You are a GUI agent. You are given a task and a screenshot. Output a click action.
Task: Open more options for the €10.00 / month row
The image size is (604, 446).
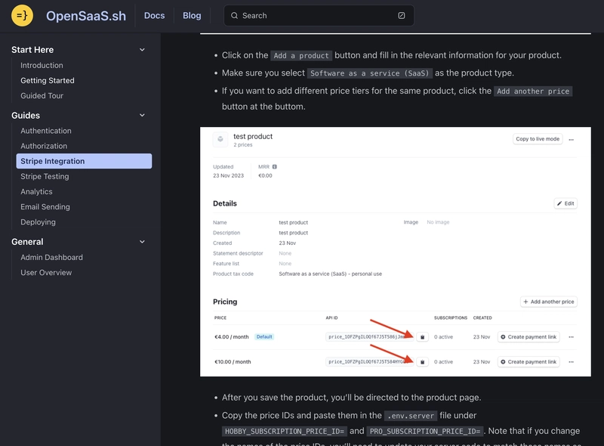[572, 362]
